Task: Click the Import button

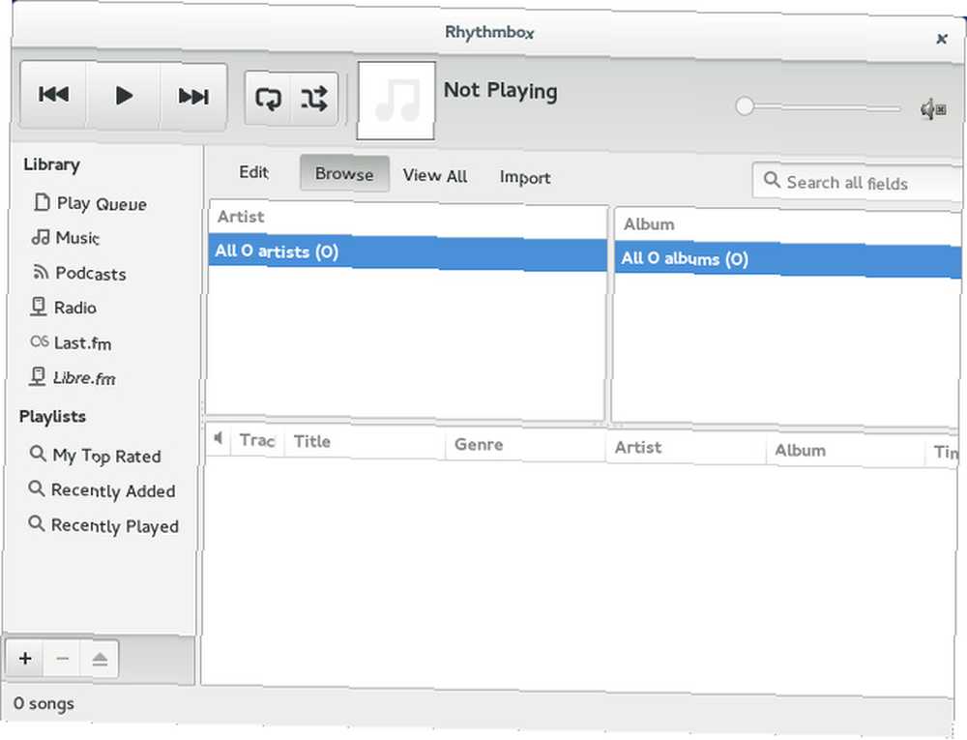Action: pyautogui.click(x=525, y=178)
